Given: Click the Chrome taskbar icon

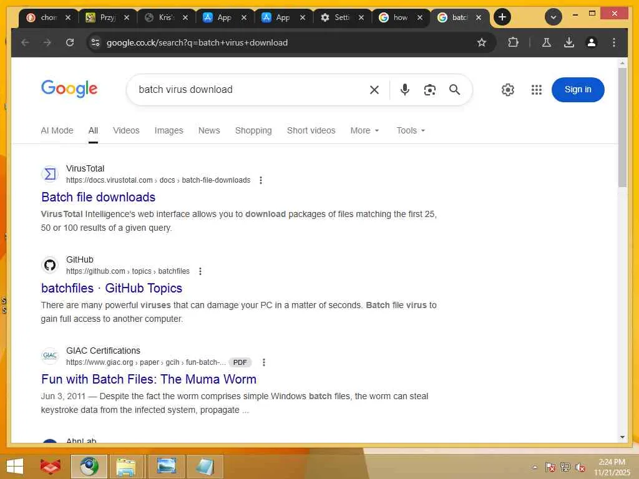Looking at the screenshot, I should point(89,467).
